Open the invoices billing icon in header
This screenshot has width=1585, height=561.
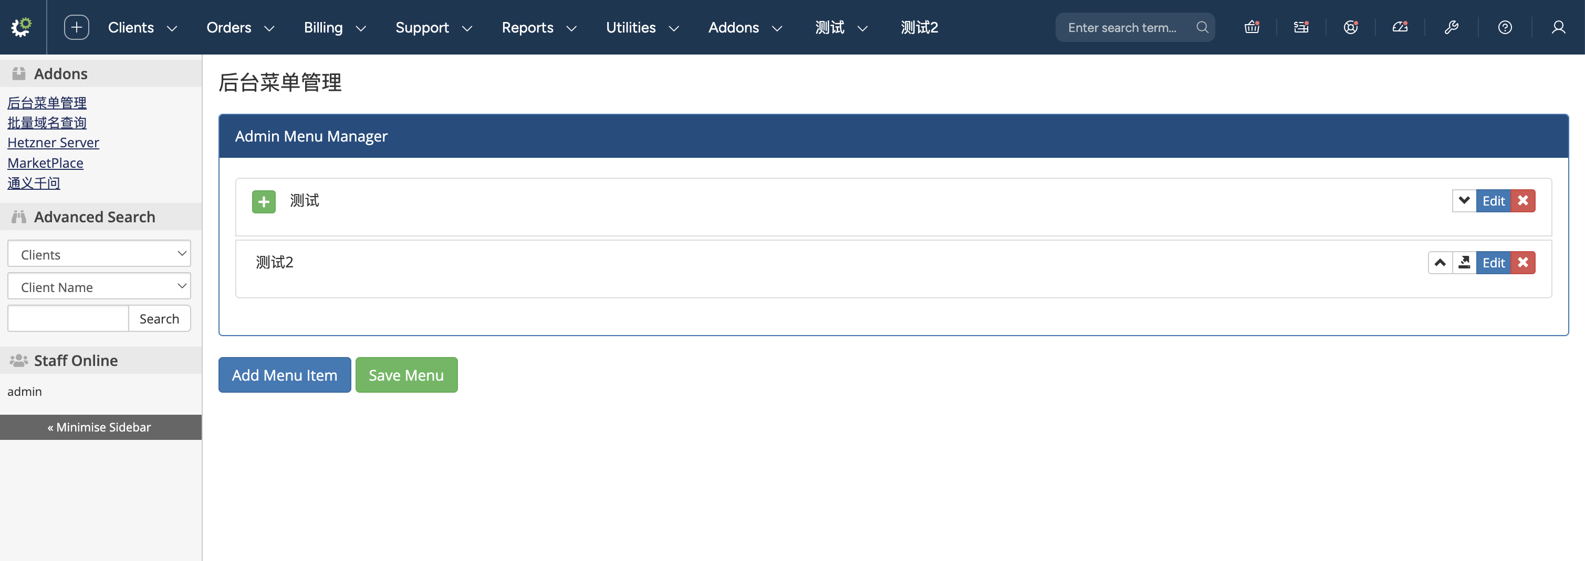point(1301,27)
